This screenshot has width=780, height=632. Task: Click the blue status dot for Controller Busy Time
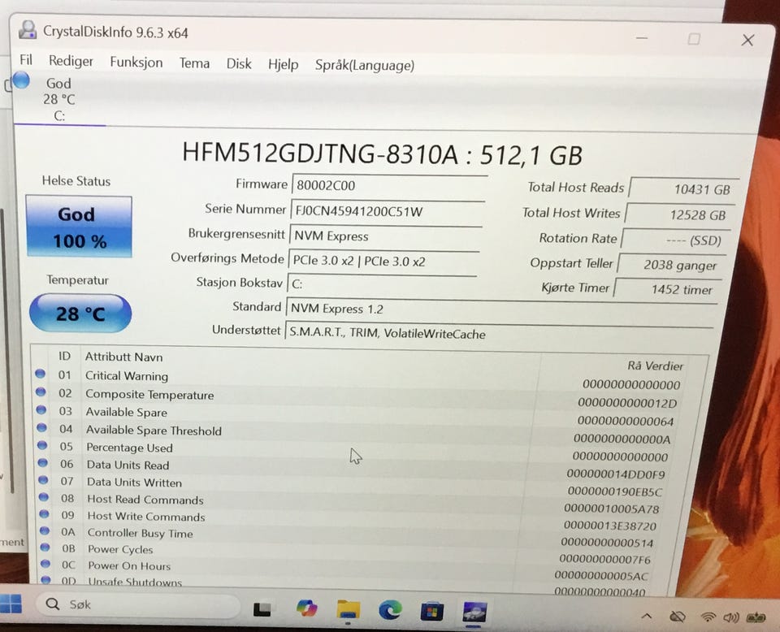(x=45, y=530)
